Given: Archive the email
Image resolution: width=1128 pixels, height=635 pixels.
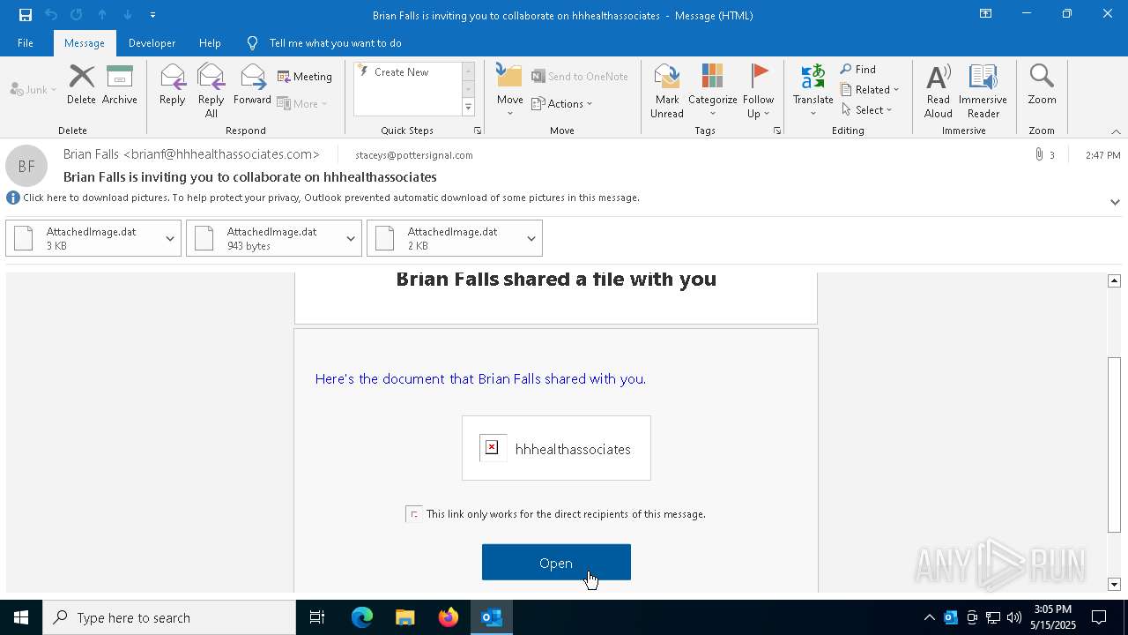Looking at the screenshot, I should (120, 86).
